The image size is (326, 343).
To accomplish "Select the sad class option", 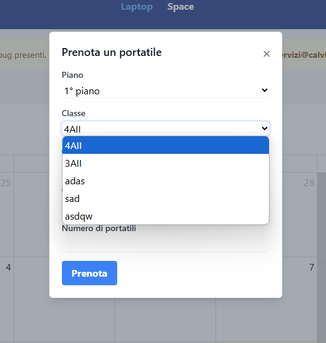I will [x=166, y=198].
